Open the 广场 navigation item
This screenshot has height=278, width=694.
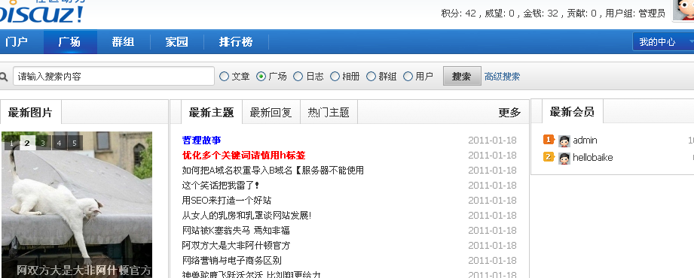pos(70,42)
